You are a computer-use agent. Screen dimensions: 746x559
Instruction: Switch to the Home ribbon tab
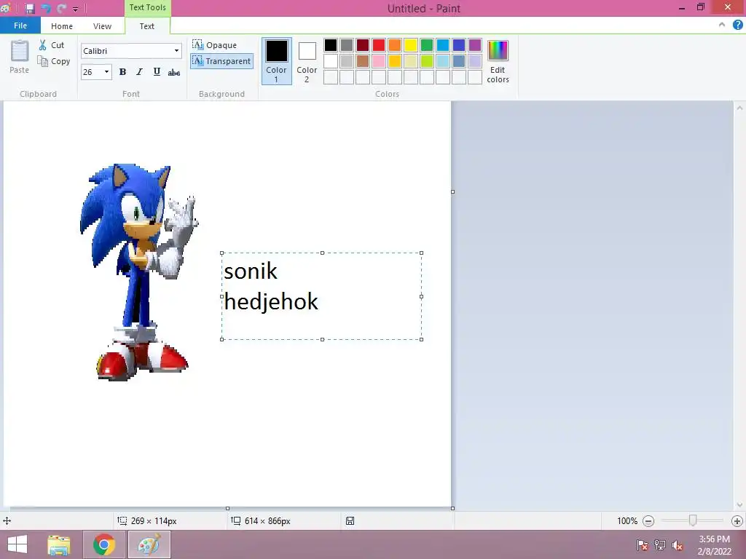(x=62, y=26)
